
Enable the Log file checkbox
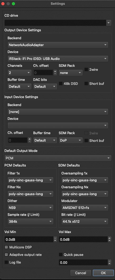(x=6, y=262)
